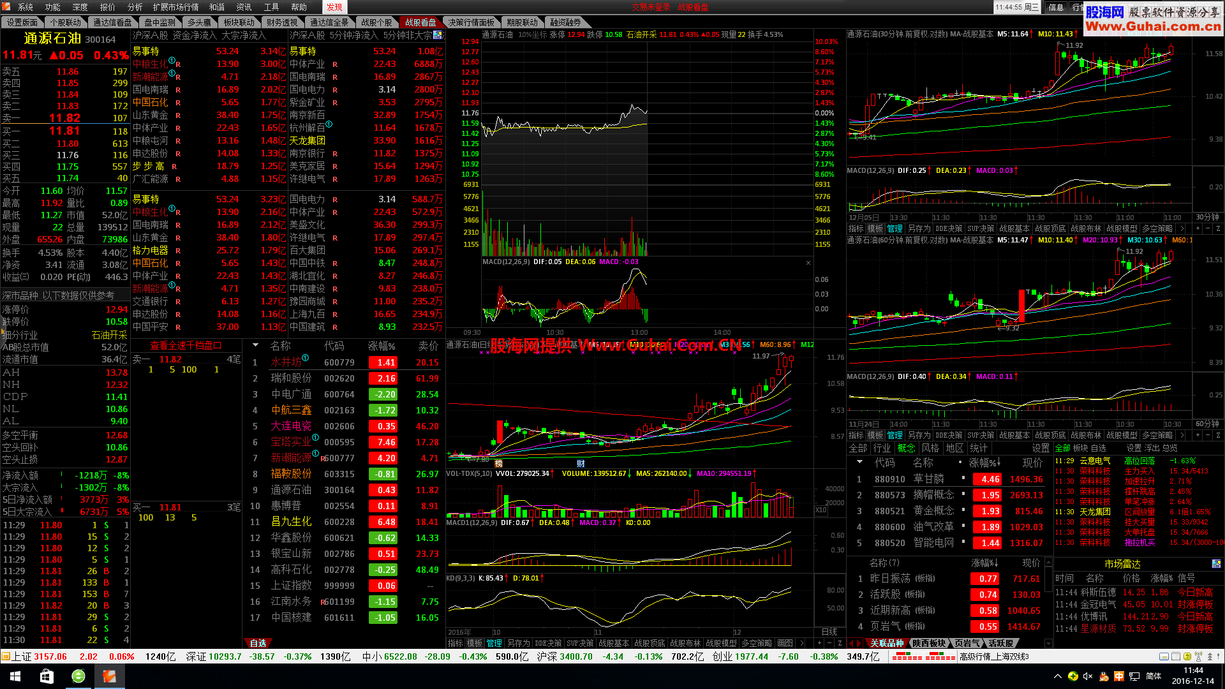Select the 页岩气 related tab

967,643
